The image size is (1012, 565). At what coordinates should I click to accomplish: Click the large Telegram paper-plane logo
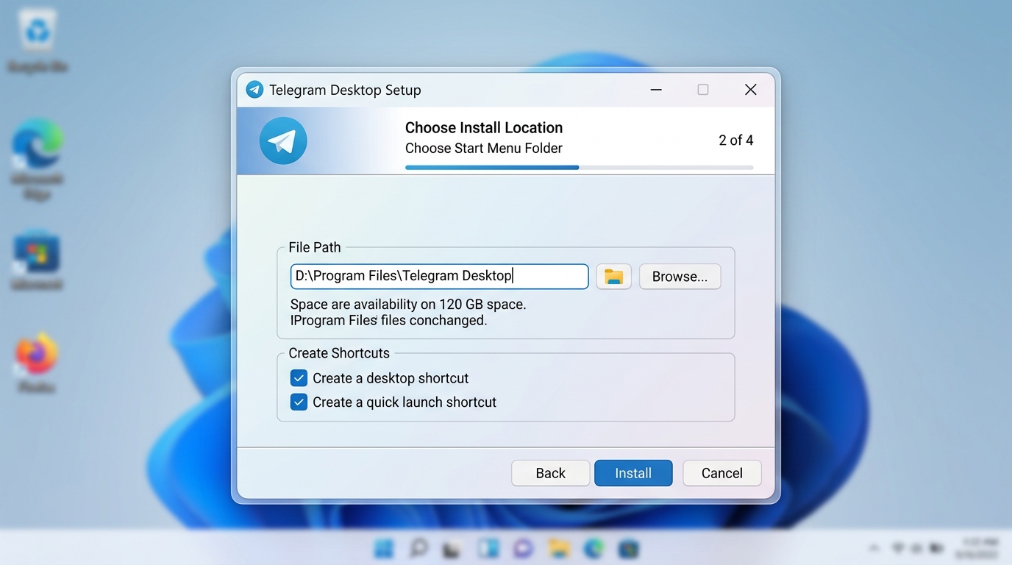pyautogui.click(x=283, y=141)
